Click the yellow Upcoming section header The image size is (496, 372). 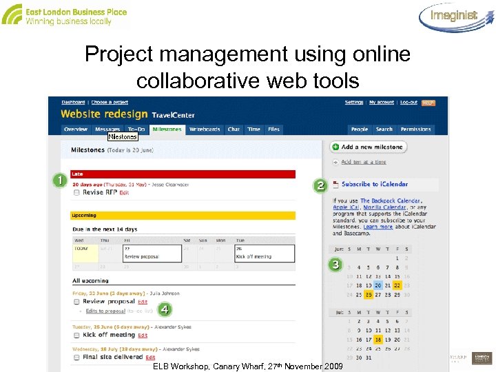pos(183,216)
